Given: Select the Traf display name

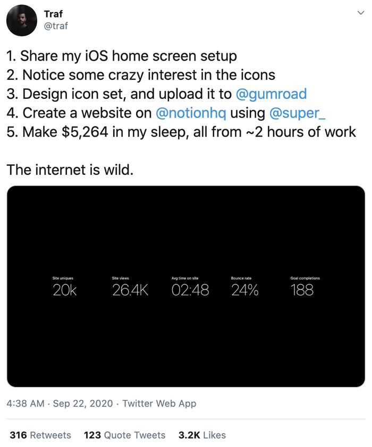Looking at the screenshot, I should point(54,14).
